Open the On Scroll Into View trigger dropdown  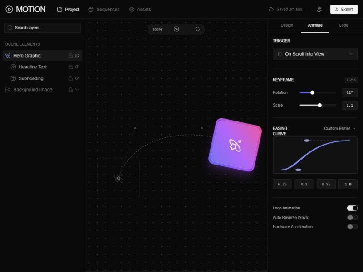tap(315, 54)
